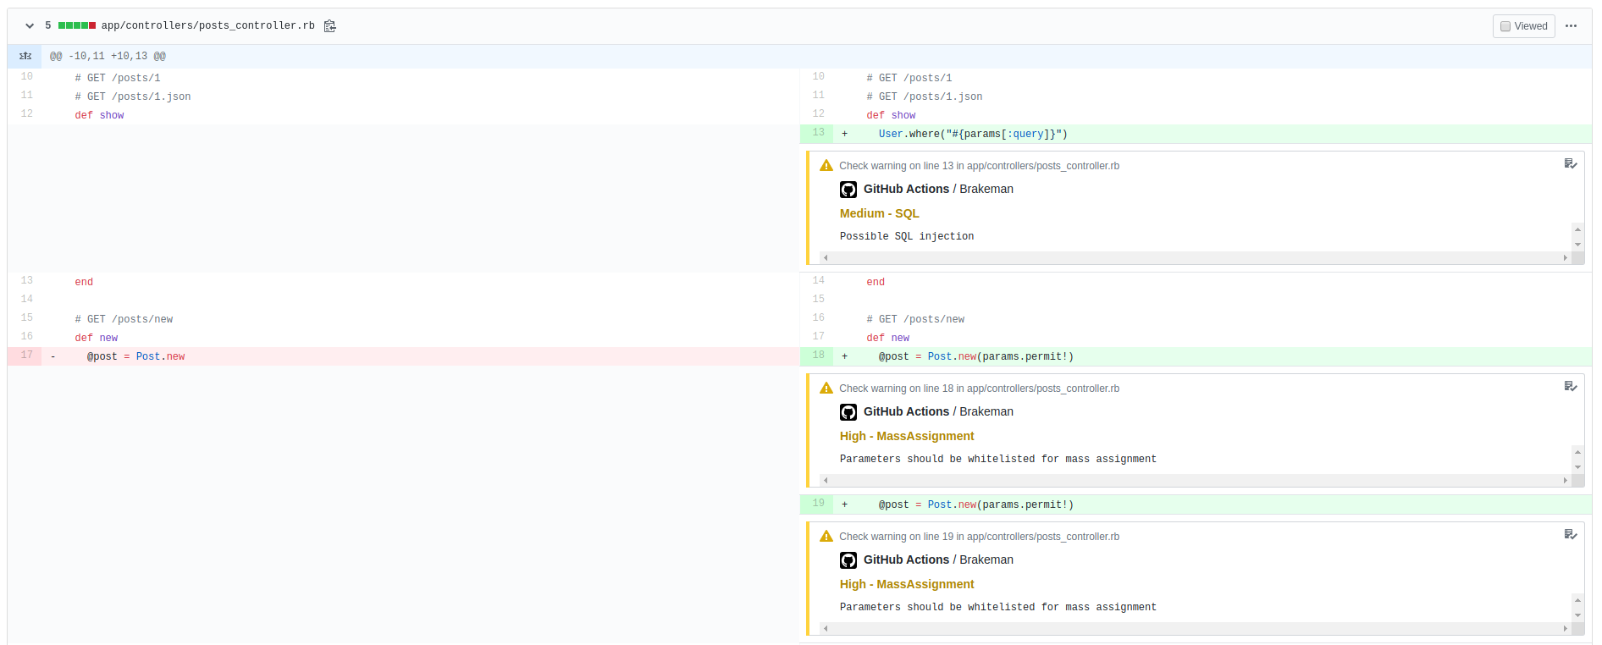Click the line 19 warning triangle icon
Image resolution: width=1602 pixels, height=645 pixels.
826,537
